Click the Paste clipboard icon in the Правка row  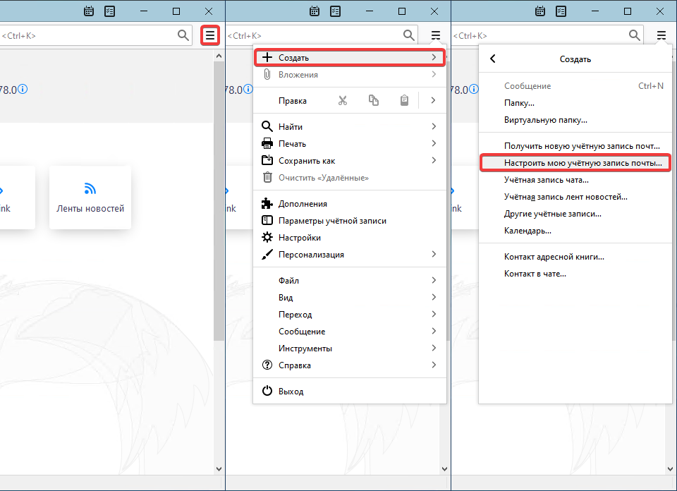click(x=404, y=101)
